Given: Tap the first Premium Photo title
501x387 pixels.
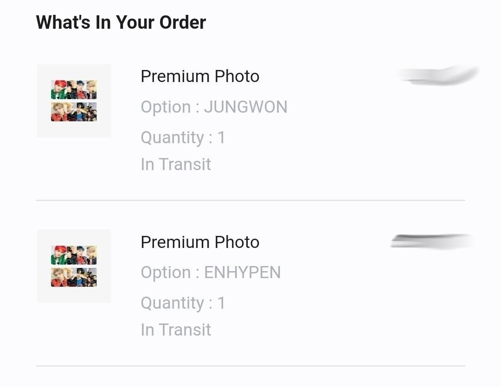Looking at the screenshot, I should 200,76.
